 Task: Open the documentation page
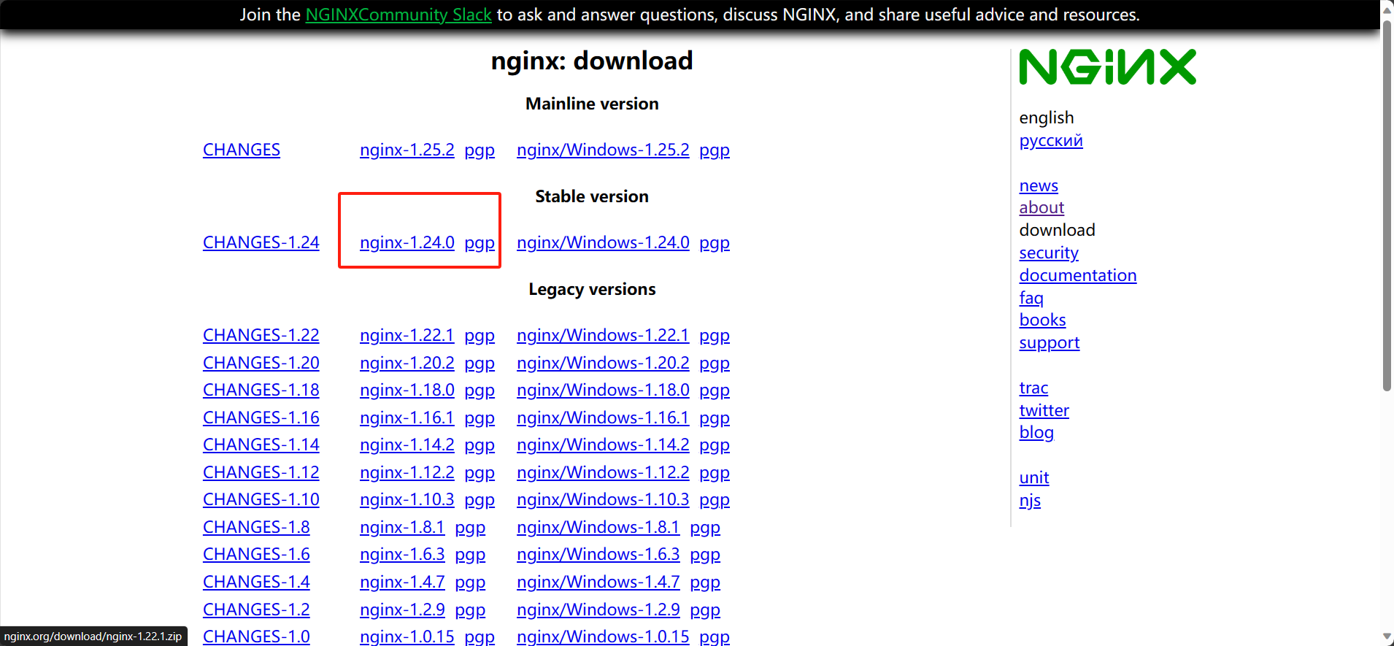point(1077,275)
